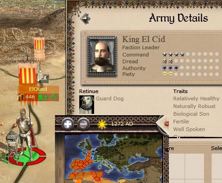Click the sun season icon beside 1272 AD

coord(102,124)
